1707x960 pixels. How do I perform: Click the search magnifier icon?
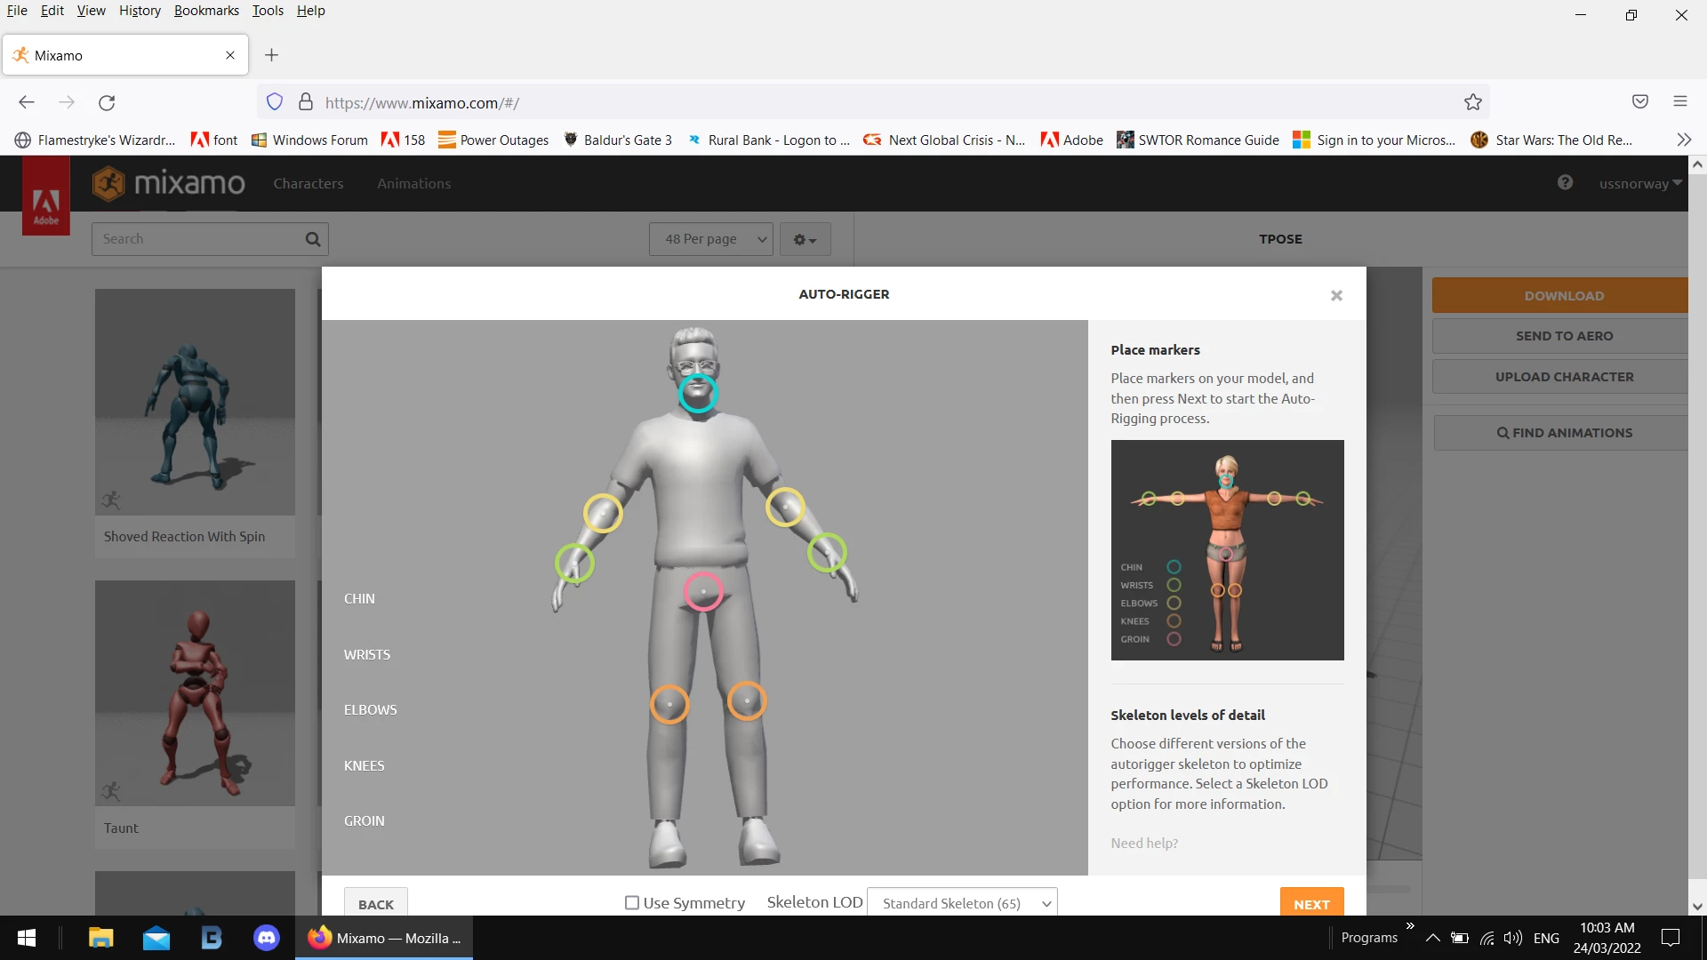tap(313, 239)
